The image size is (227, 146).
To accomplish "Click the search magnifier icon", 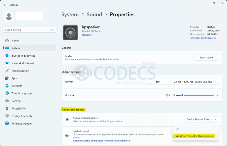I will coord(52,30).
